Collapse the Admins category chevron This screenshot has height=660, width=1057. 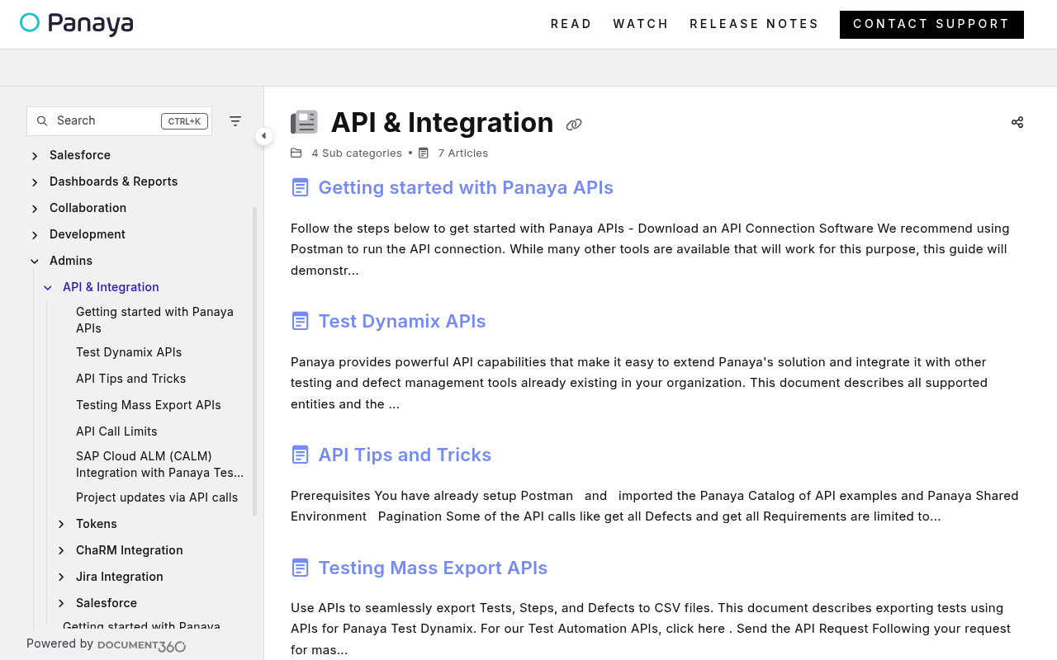[35, 262]
